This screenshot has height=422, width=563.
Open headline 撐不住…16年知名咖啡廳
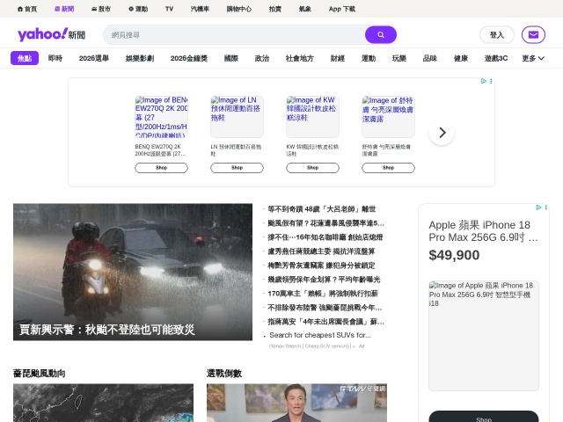tap(325, 237)
